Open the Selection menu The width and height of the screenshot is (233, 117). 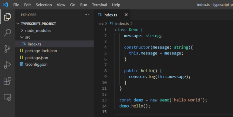[x=44, y=5]
